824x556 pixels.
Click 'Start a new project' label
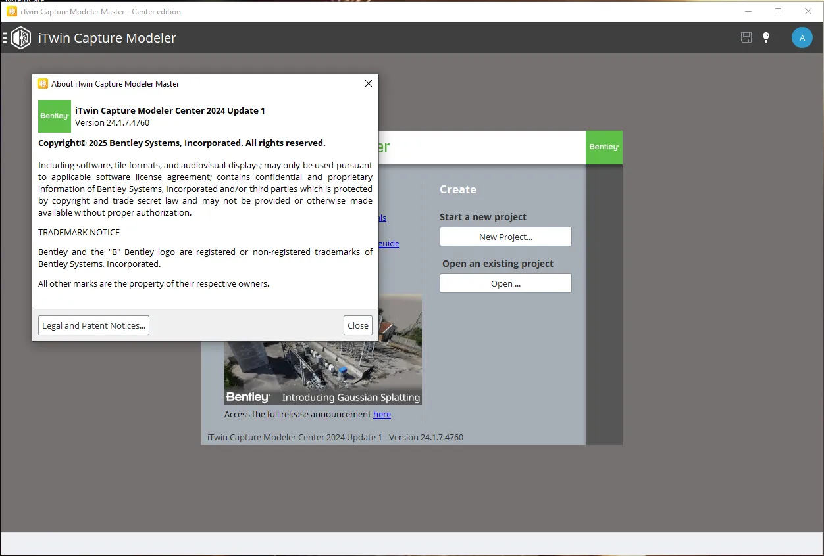(x=483, y=217)
